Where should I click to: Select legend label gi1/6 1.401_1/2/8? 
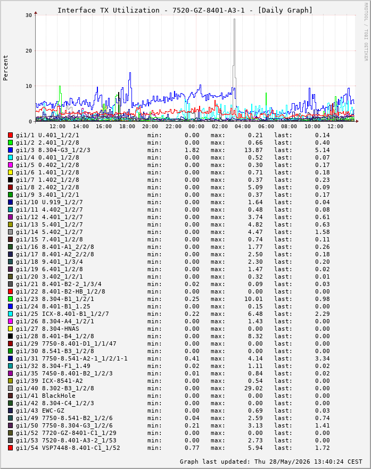(47, 173)
